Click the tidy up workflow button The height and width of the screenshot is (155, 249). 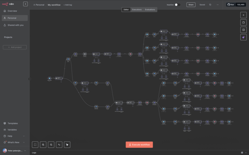[67, 145]
